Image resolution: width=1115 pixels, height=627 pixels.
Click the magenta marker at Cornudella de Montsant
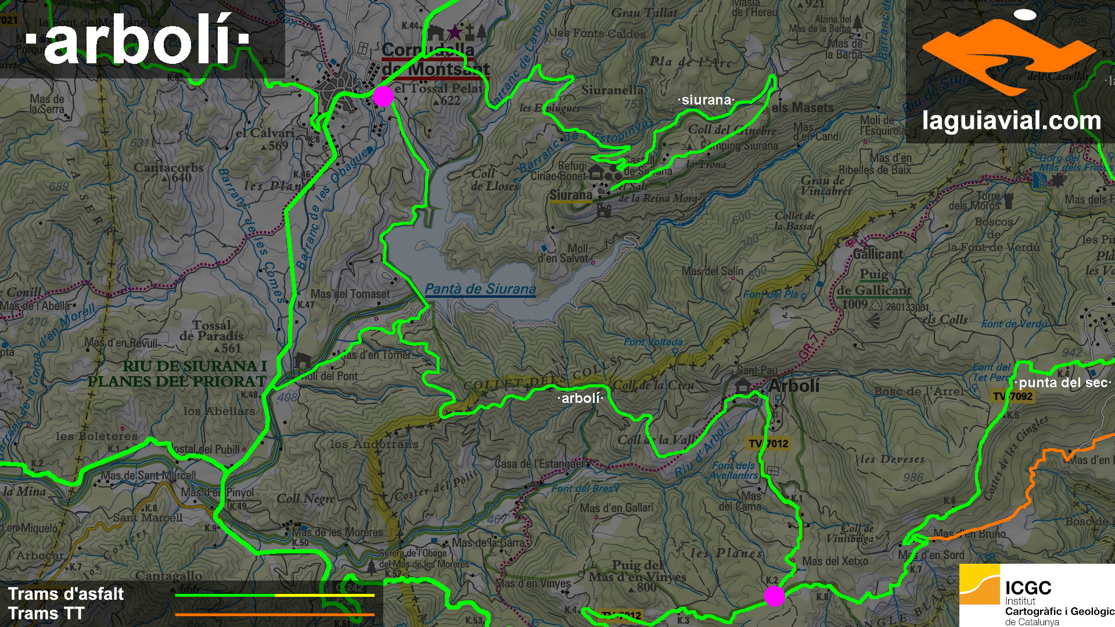pos(383,96)
